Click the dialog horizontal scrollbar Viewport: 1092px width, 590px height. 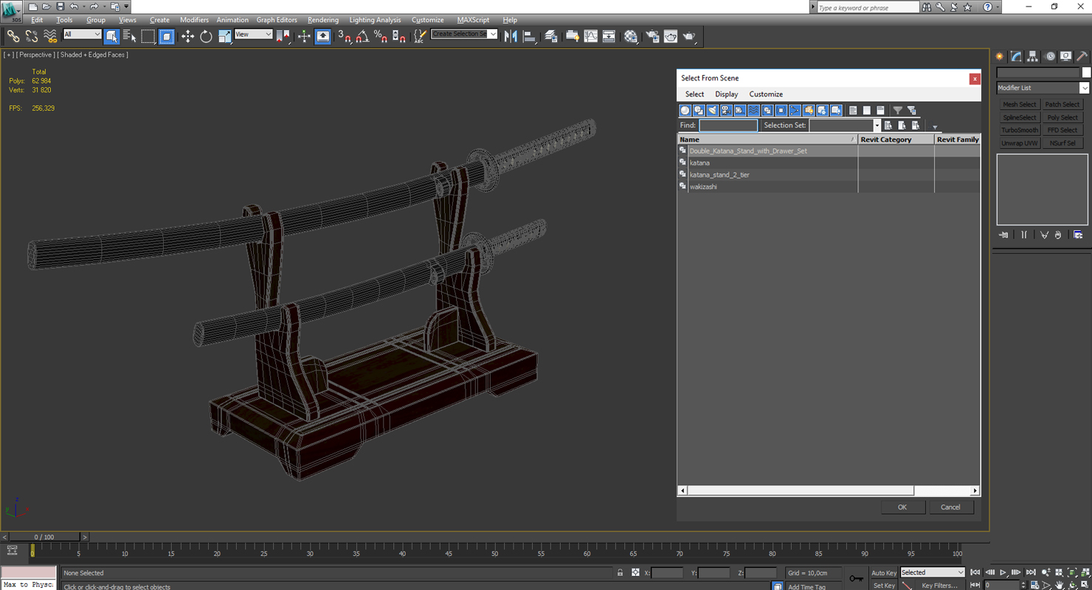(801, 490)
